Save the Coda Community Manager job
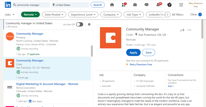 click(149, 52)
